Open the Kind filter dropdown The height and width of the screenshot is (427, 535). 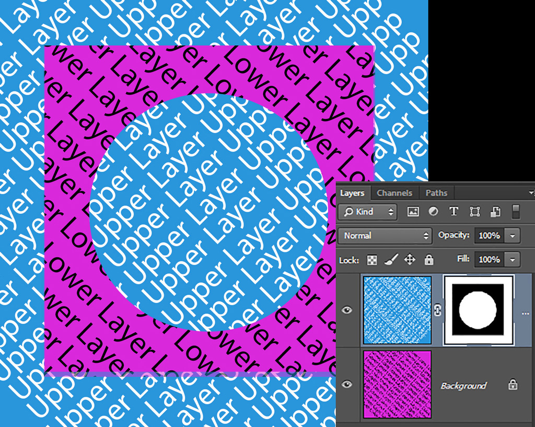[367, 212]
